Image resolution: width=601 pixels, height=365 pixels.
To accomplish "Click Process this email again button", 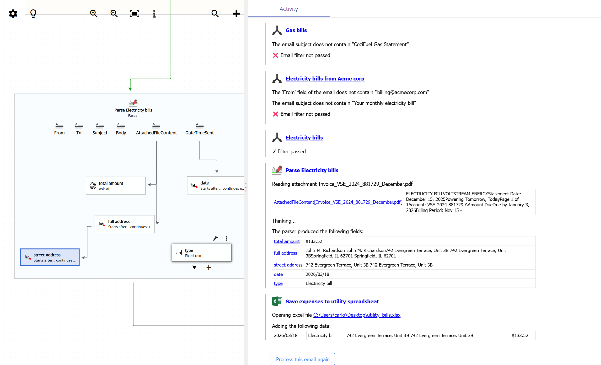I will (303, 359).
